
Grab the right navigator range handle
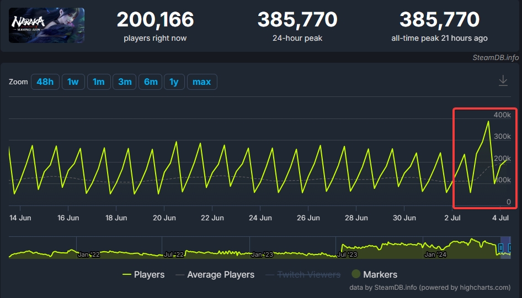[x=510, y=247]
